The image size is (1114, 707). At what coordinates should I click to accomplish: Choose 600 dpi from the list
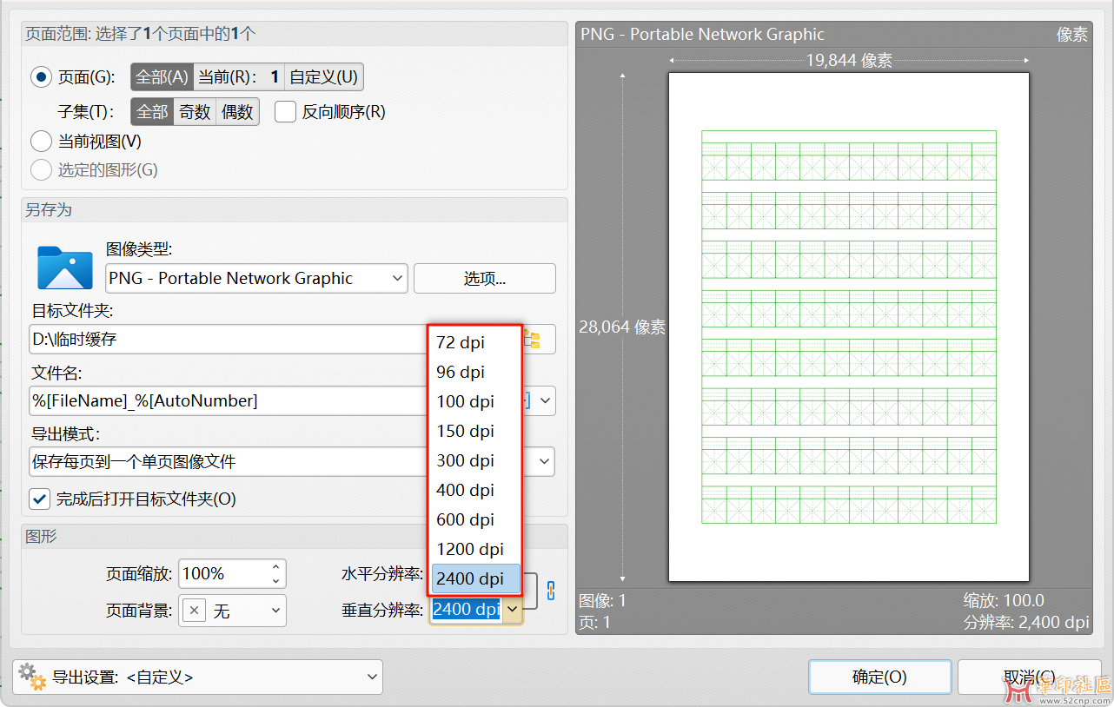(x=465, y=519)
